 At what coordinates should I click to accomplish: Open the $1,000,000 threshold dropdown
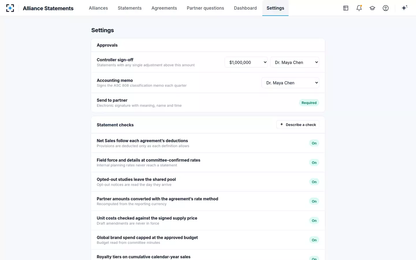(246, 62)
